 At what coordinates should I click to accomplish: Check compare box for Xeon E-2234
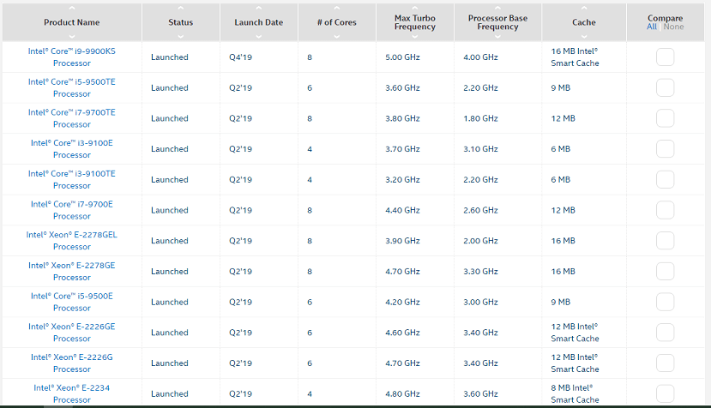tap(665, 393)
